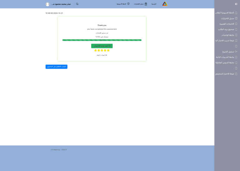Viewport: 240px width, 171px height.
Task: Click the تم تسليم الإجابات text
Action: click(102, 33)
